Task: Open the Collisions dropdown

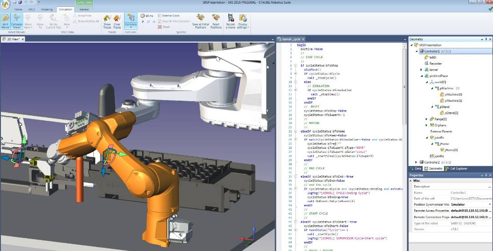Action: 130,26
